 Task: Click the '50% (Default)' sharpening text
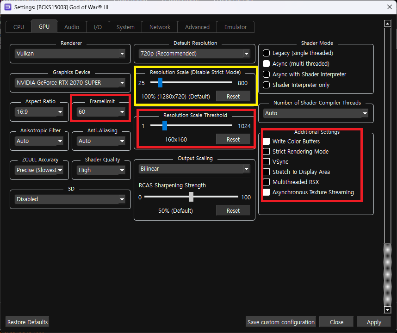click(175, 211)
